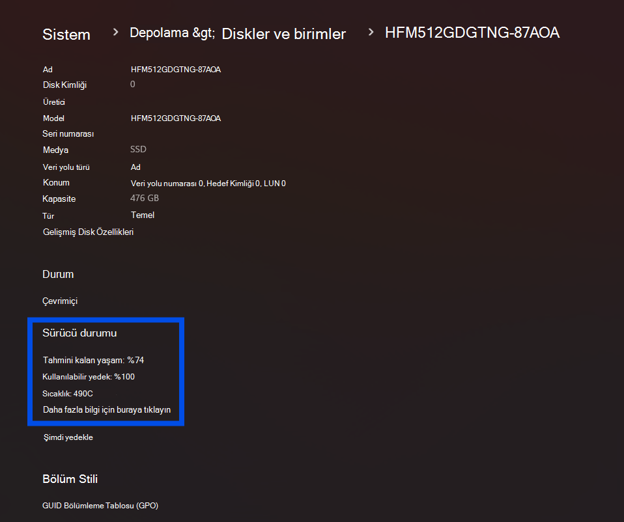Click the Veri yolu türü value
624x522 pixels.
pos(135,167)
